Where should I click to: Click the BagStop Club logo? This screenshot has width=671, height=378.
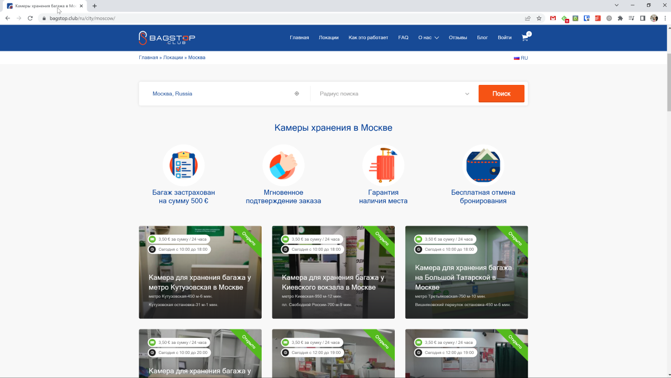[x=167, y=38]
